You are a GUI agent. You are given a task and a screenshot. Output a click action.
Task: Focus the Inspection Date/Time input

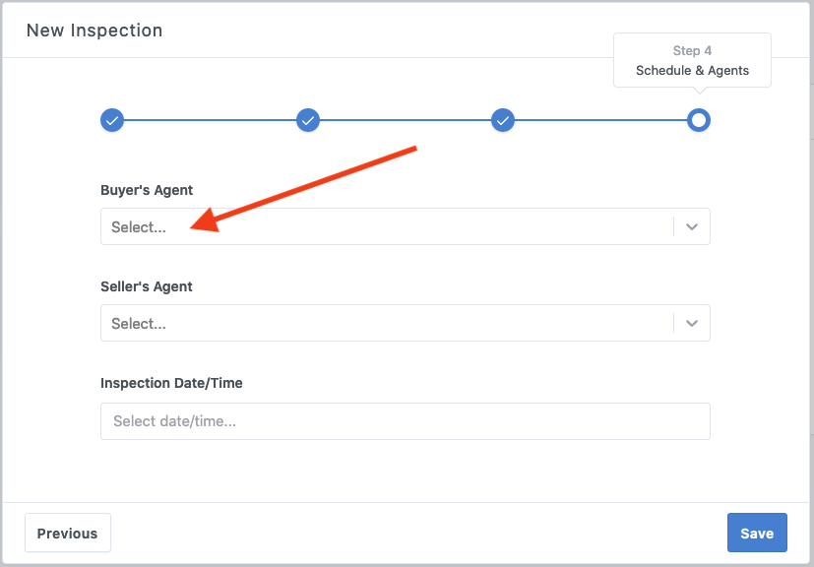pyautogui.click(x=405, y=421)
